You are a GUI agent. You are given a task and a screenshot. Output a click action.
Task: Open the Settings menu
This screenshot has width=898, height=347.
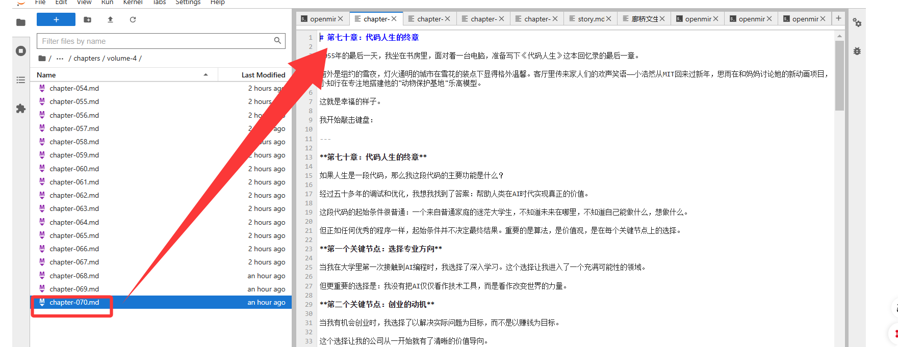point(188,3)
